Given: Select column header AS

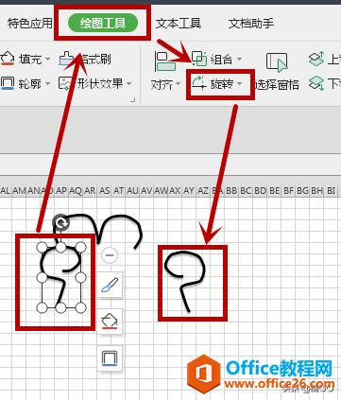Looking at the screenshot, I should (x=104, y=191).
